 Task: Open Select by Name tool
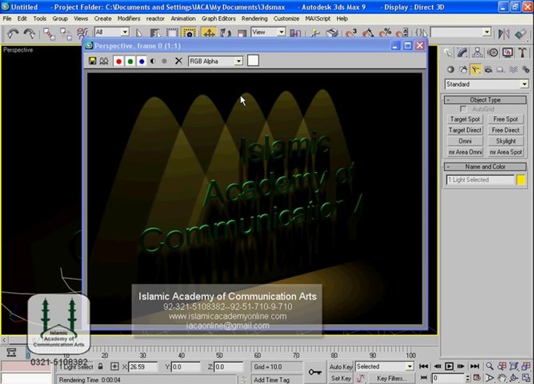click(x=155, y=34)
